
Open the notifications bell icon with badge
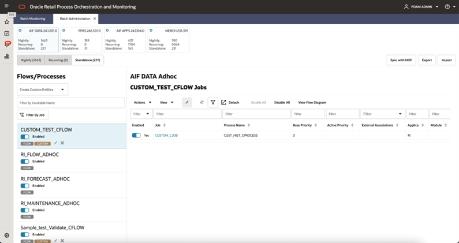[7, 44]
